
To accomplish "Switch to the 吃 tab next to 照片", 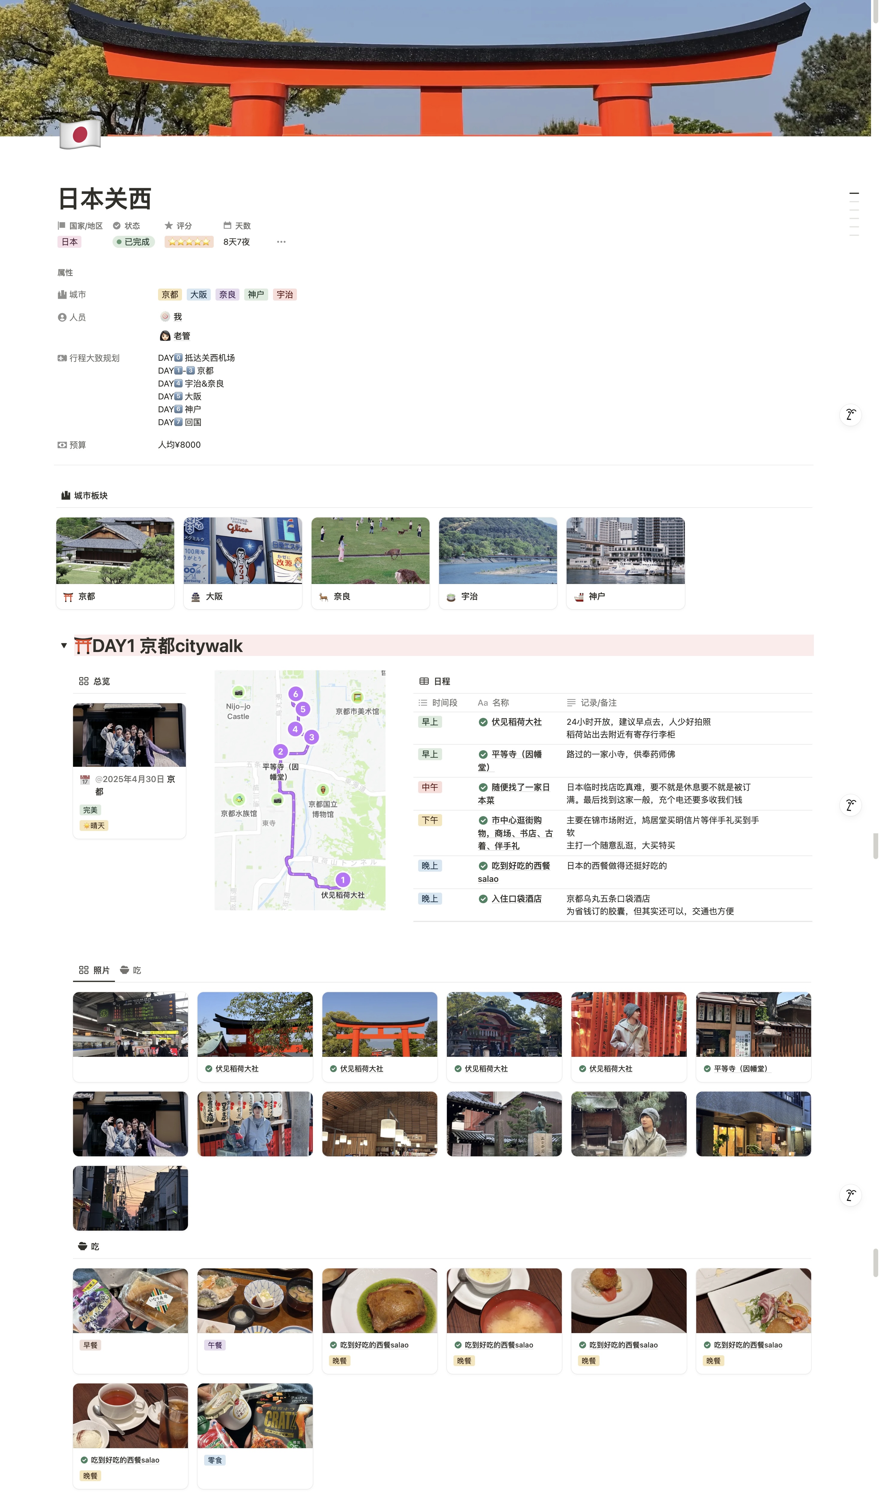I will [131, 970].
